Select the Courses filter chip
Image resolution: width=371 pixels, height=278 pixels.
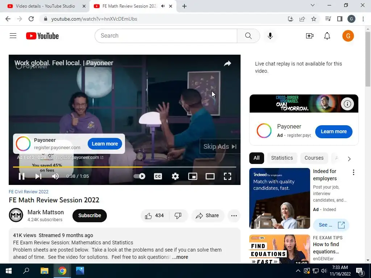click(314, 158)
